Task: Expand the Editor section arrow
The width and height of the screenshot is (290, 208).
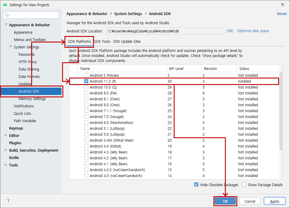Action: pos(6,135)
